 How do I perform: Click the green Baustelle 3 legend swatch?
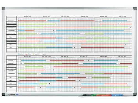click(34, 54)
